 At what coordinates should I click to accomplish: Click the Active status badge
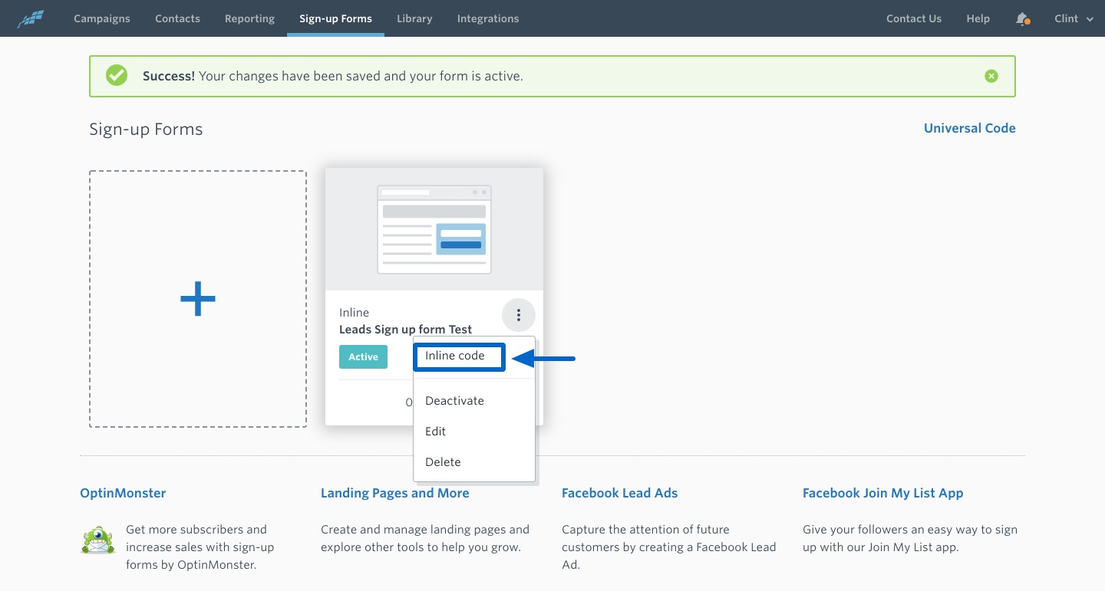(x=364, y=356)
